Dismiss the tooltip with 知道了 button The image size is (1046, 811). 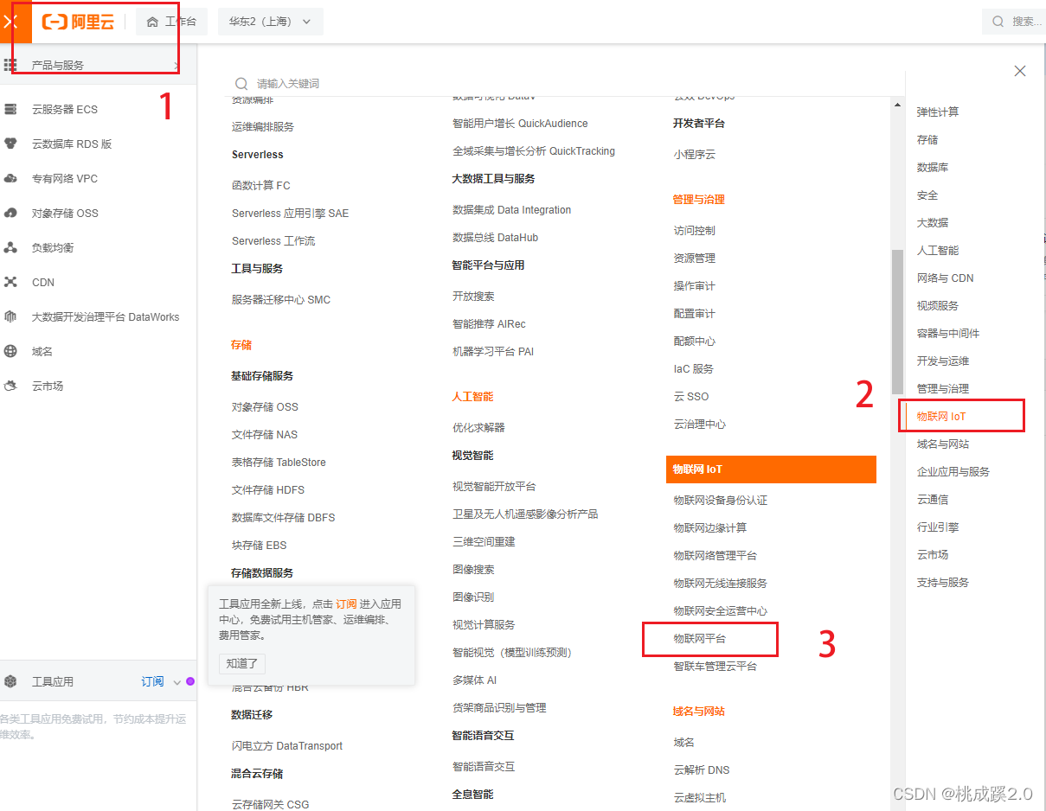coord(242,662)
